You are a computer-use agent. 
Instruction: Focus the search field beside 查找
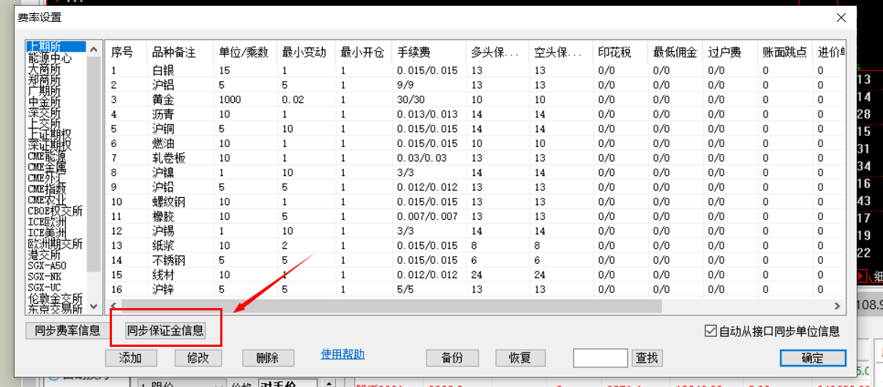pos(601,358)
